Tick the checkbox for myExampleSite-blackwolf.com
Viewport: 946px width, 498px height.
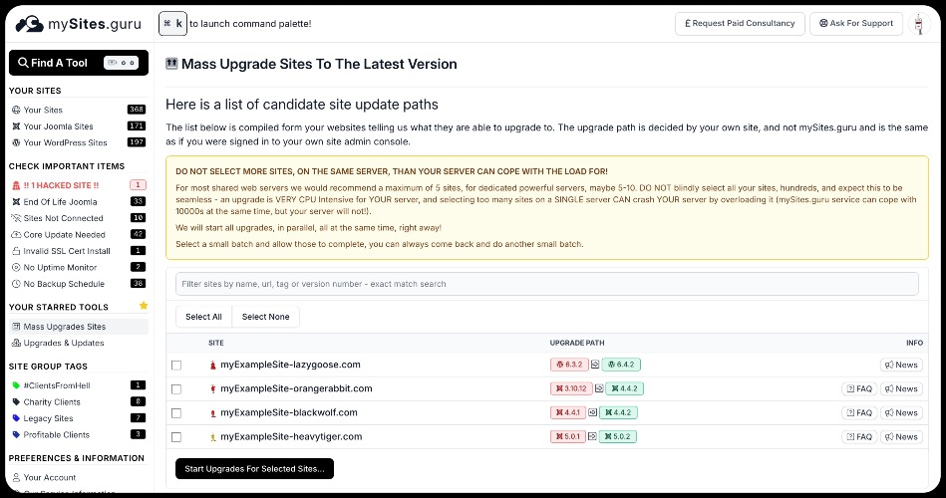[x=176, y=413]
